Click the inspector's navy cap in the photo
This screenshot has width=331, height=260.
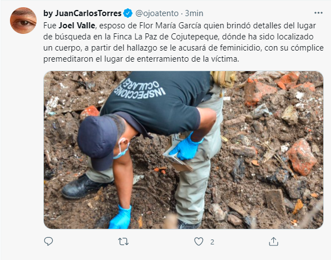[x=98, y=142]
